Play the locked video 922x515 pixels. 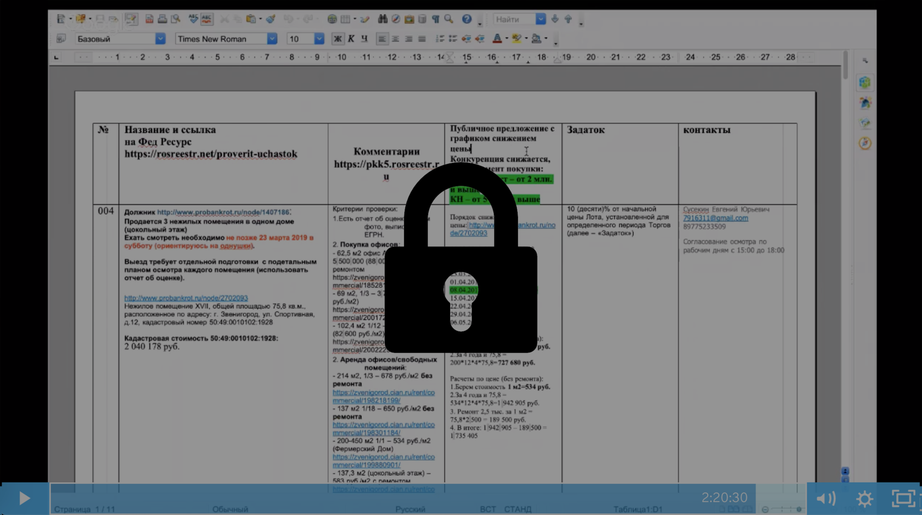(24, 499)
